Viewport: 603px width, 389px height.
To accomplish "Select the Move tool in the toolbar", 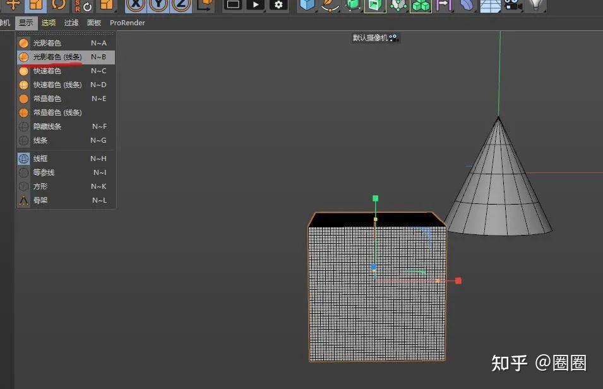I will [13, 6].
